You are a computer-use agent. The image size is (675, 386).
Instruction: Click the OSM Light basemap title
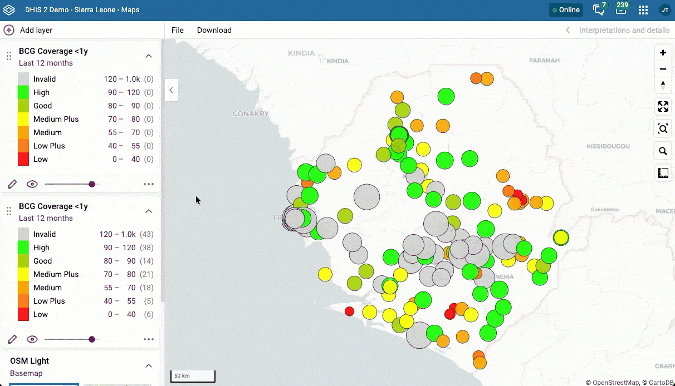[x=30, y=361]
